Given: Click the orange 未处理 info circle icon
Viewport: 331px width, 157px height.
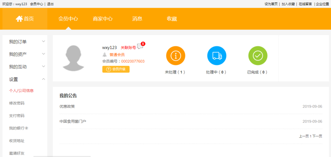Looking at the screenshot, I should coord(176,55).
